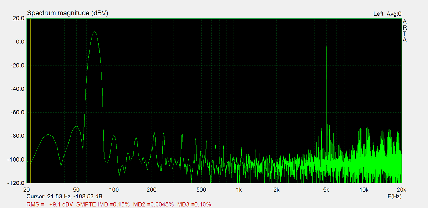
Task: Click the 10k x-axis tick label
Action: (x=364, y=189)
